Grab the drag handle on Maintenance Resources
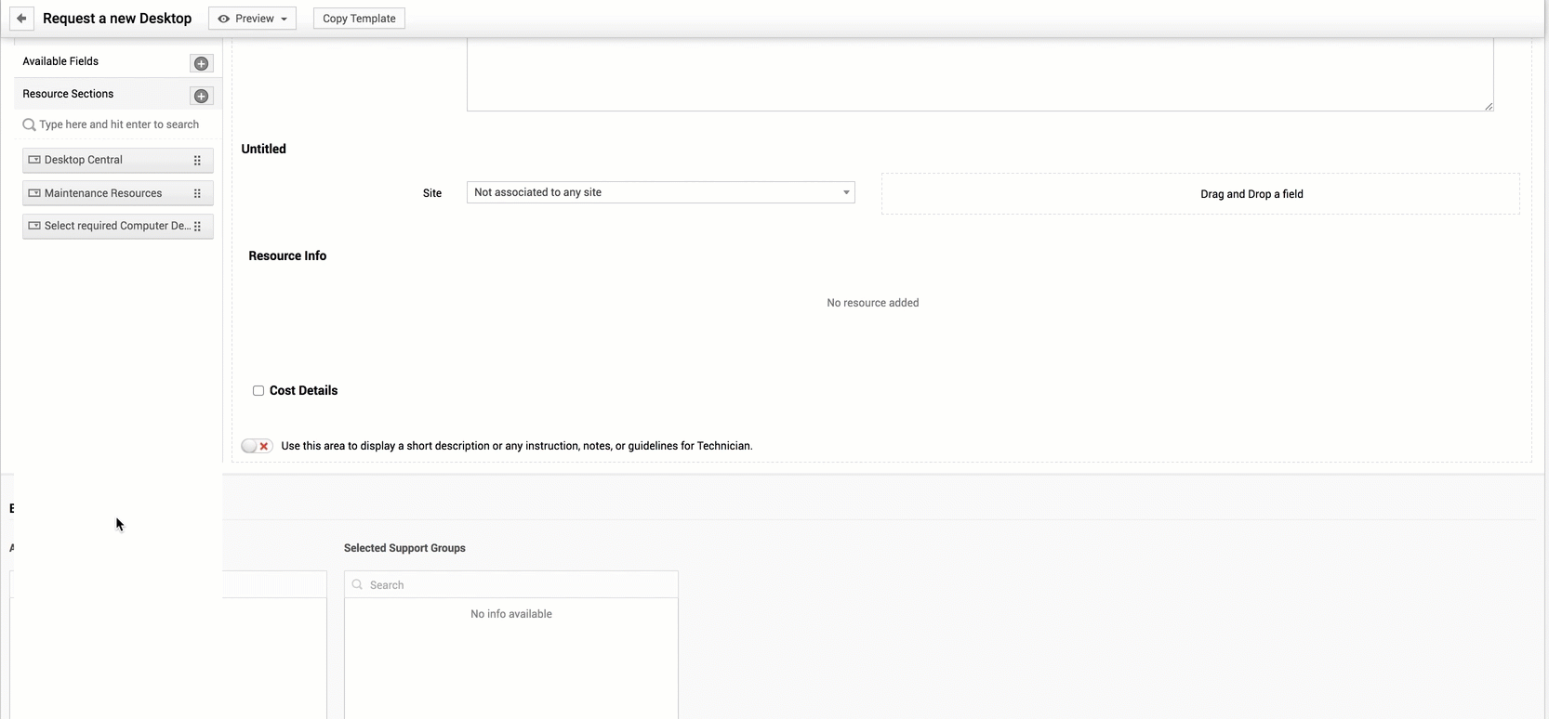The image size is (1549, 719). click(x=197, y=193)
